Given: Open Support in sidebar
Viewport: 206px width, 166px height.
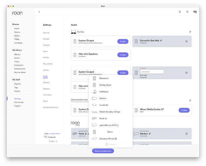Looking at the screenshot, I should (18, 106).
